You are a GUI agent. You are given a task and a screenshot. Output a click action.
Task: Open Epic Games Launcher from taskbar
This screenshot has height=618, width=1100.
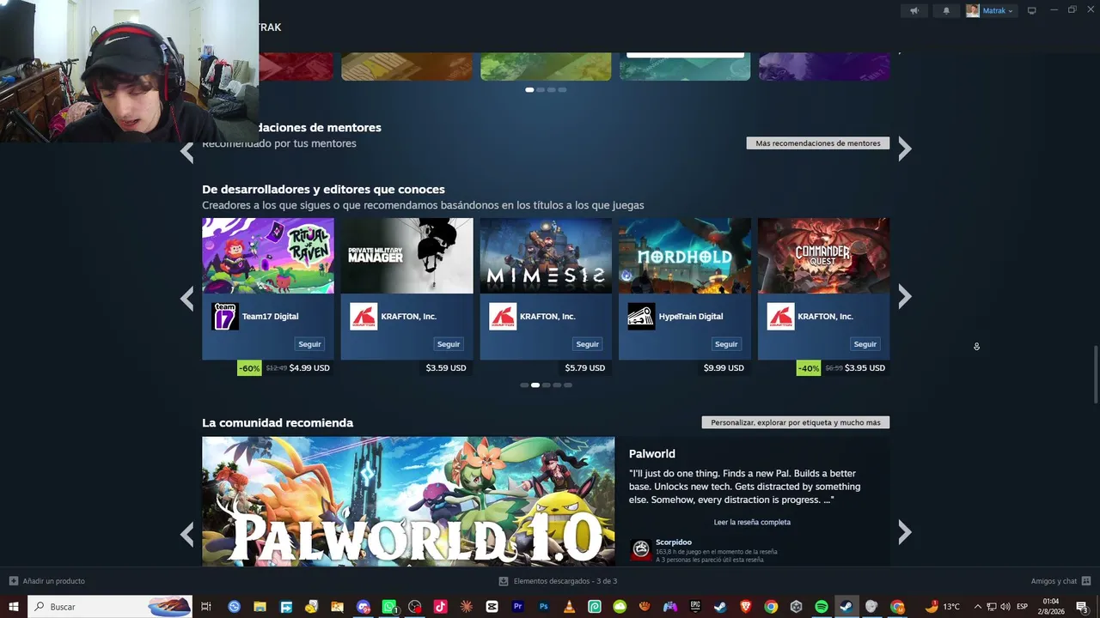695,607
